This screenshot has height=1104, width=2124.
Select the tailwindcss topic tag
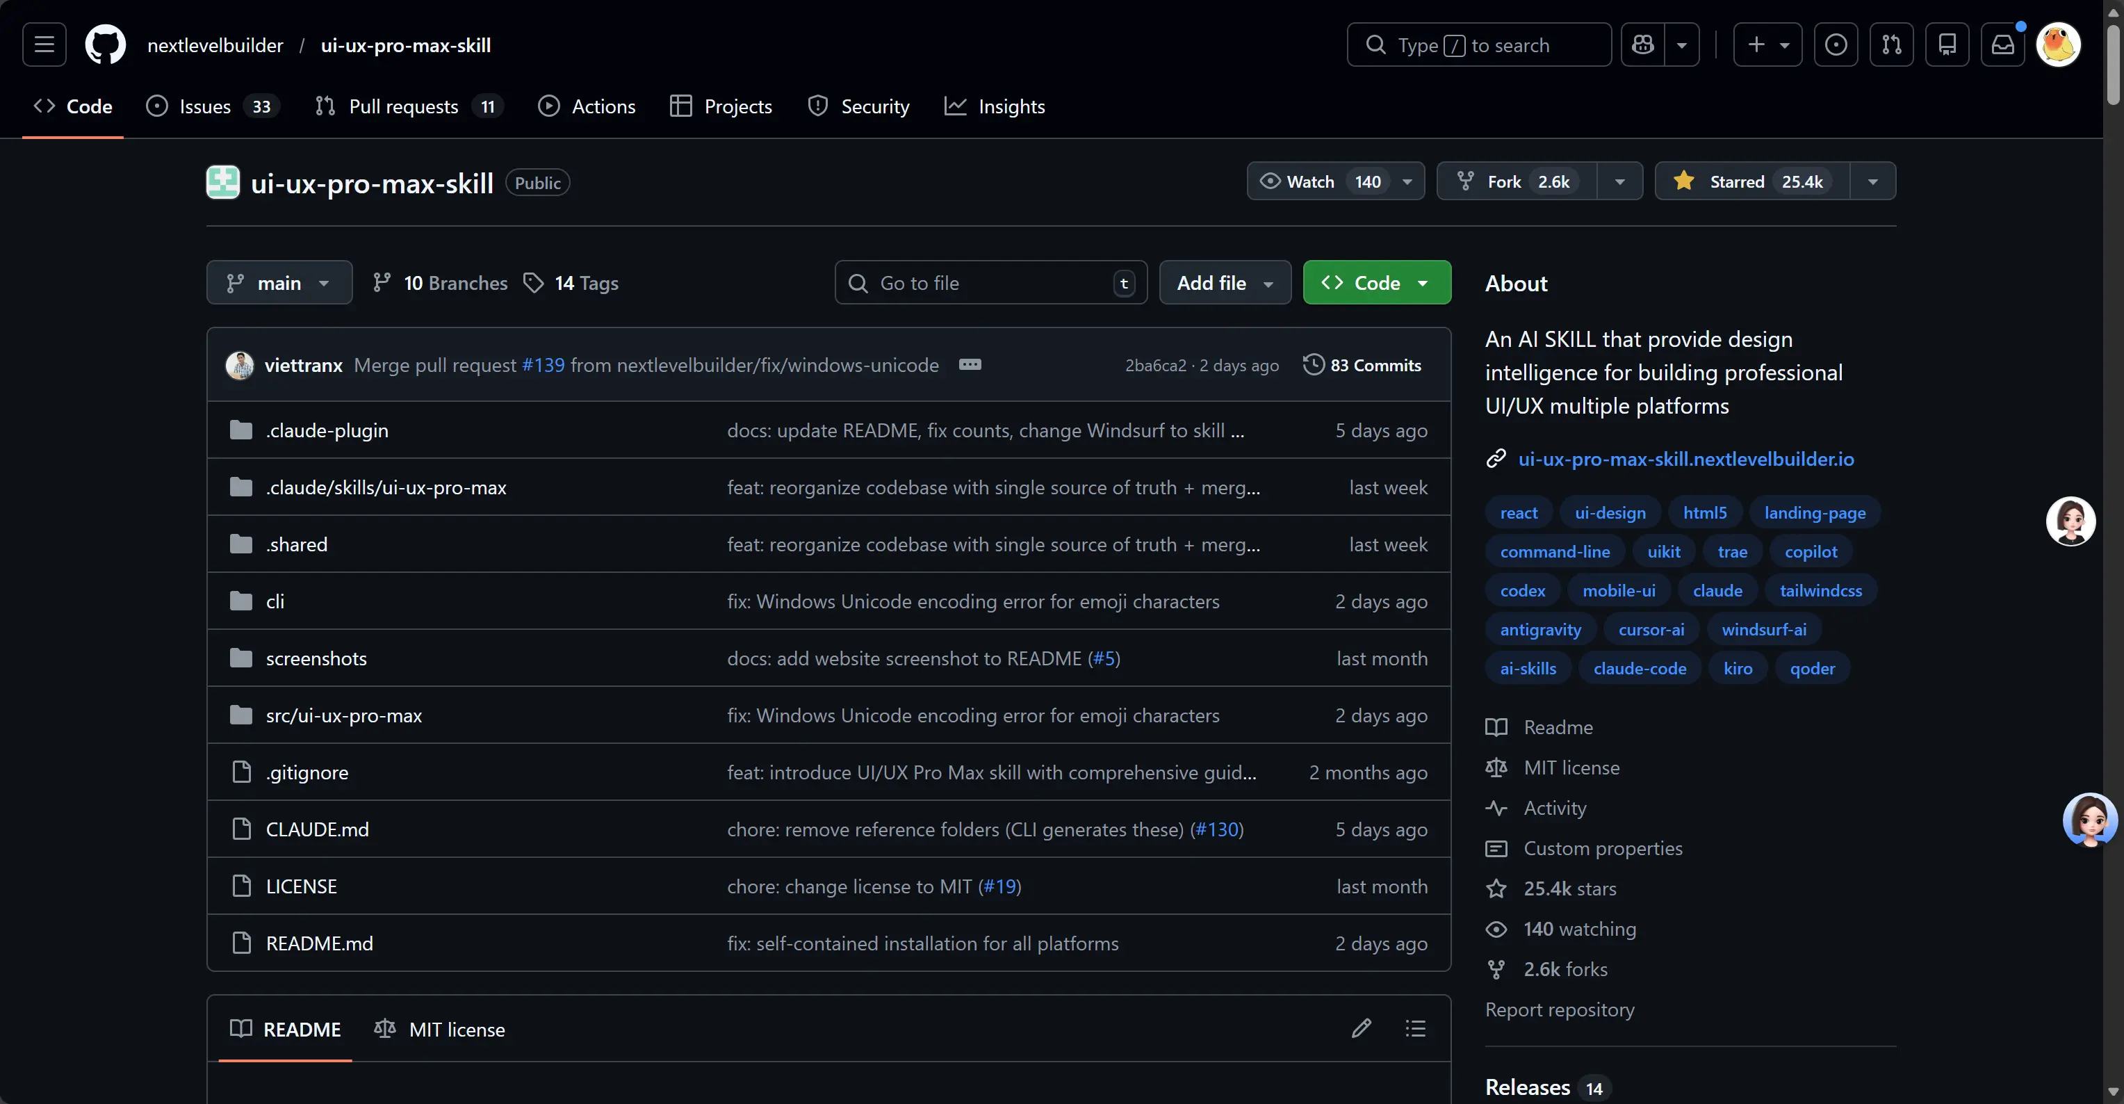tap(1820, 590)
